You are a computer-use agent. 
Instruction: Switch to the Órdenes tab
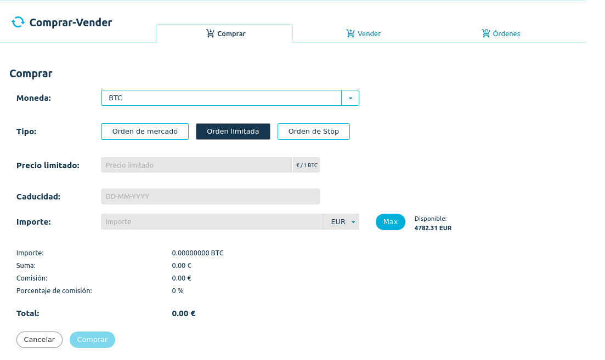coord(501,33)
